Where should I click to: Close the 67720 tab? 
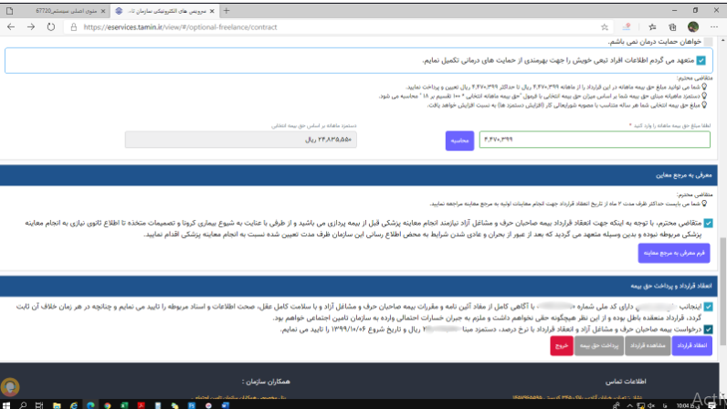tap(103, 11)
